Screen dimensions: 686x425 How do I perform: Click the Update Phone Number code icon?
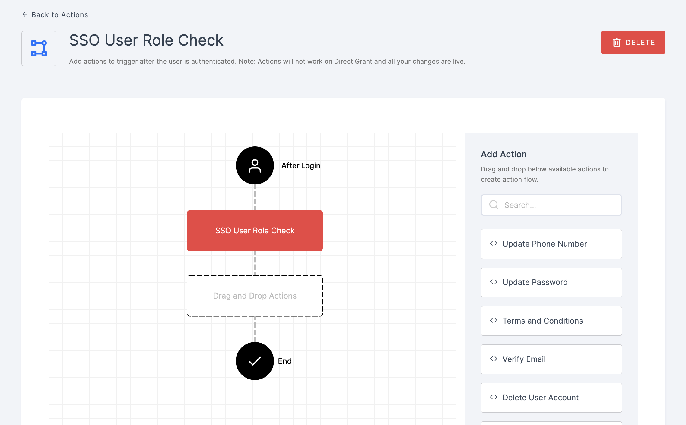[494, 244]
